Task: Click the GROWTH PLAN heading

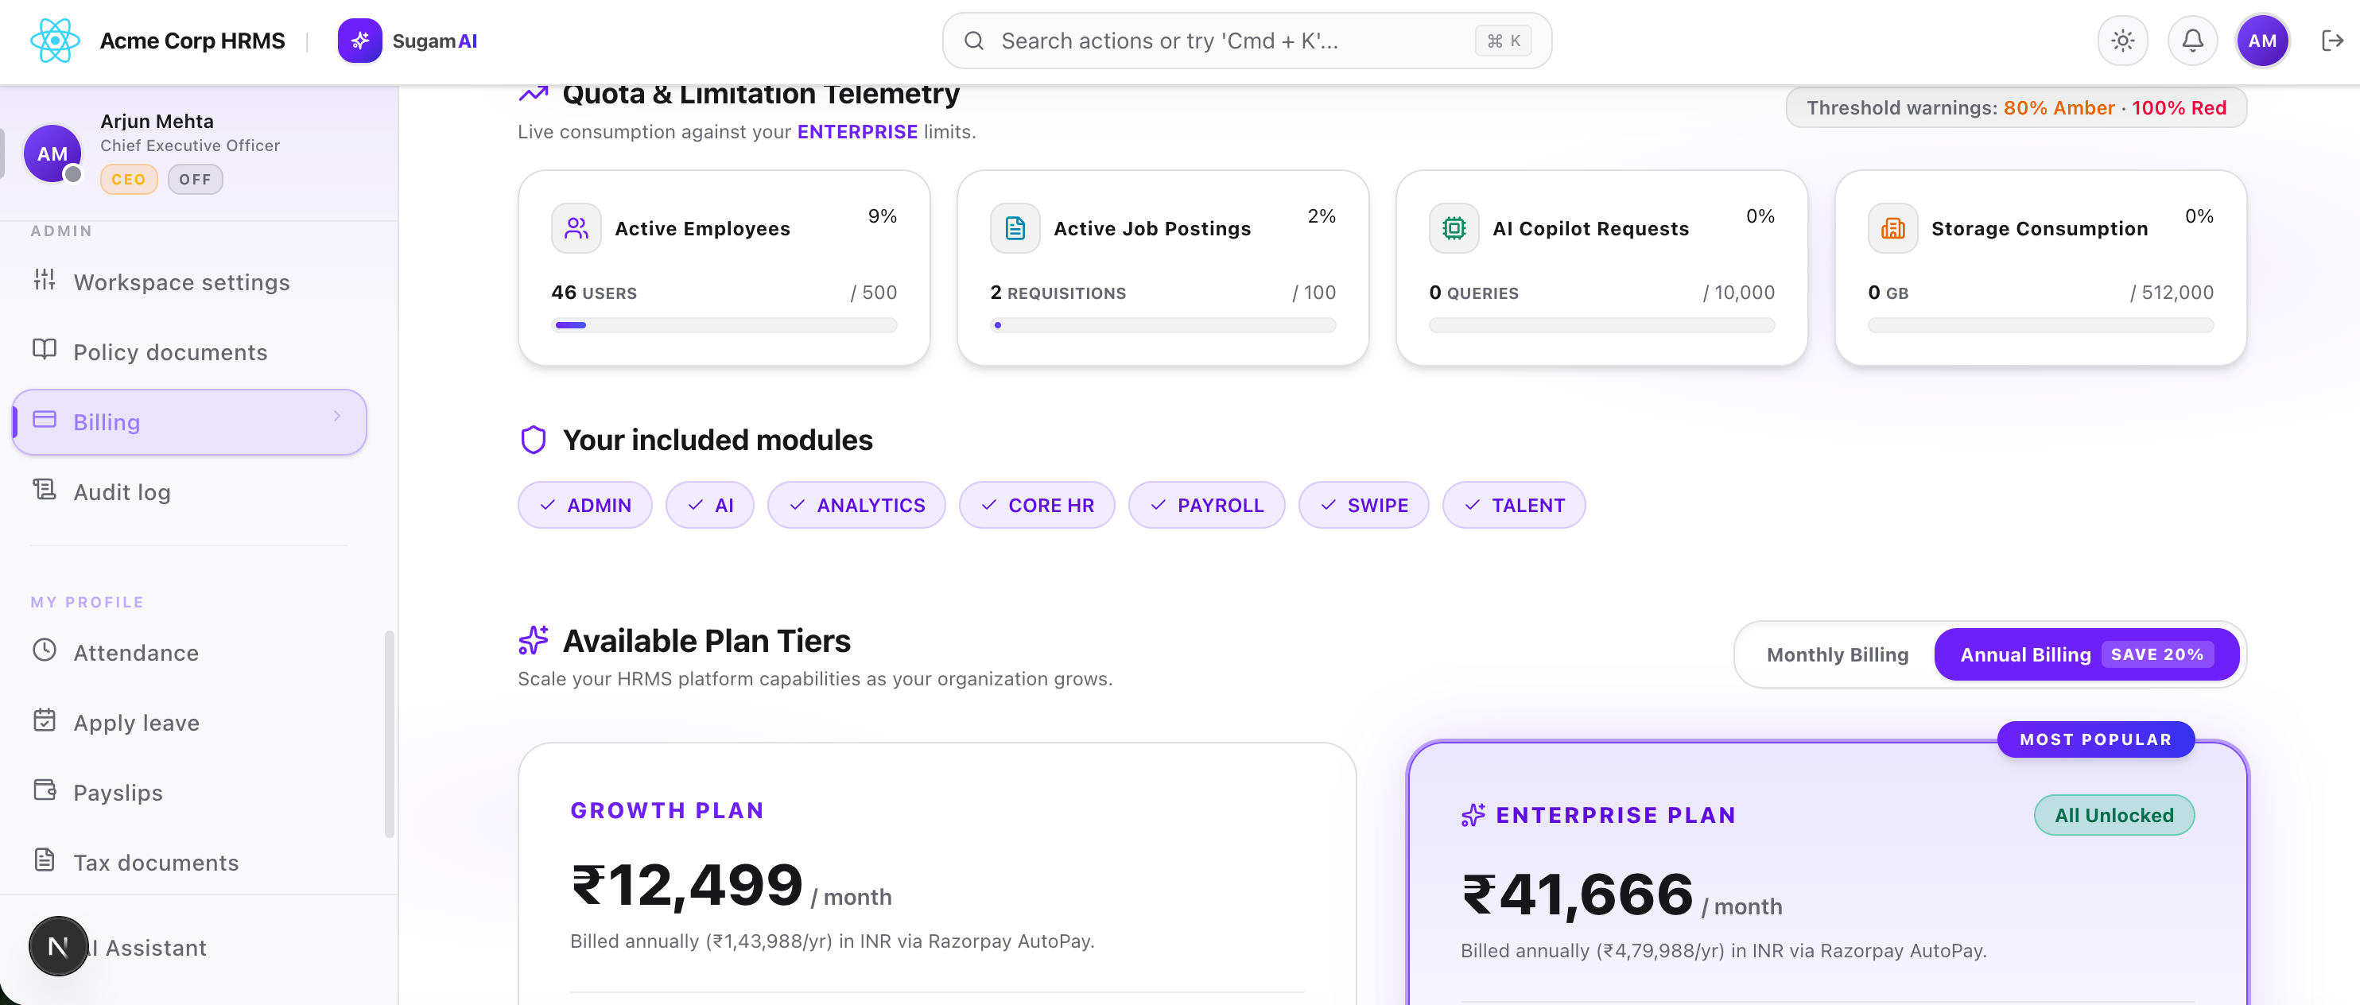Action: pyautogui.click(x=667, y=811)
